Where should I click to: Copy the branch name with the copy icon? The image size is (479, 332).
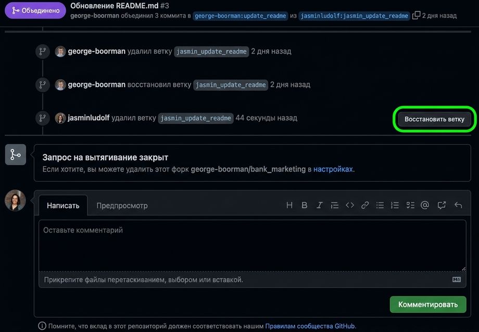416,15
